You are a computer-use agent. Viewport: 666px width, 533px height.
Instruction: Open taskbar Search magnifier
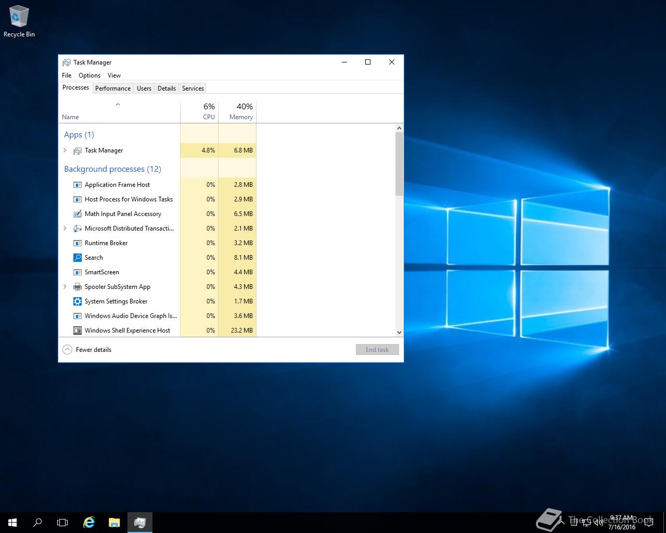tap(37, 523)
